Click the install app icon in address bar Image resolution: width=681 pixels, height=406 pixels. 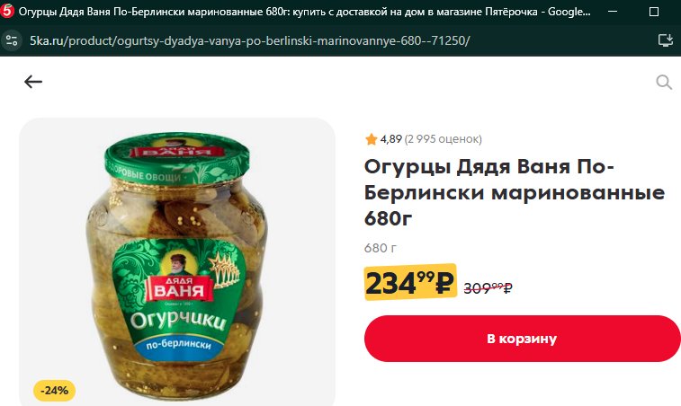(x=665, y=40)
